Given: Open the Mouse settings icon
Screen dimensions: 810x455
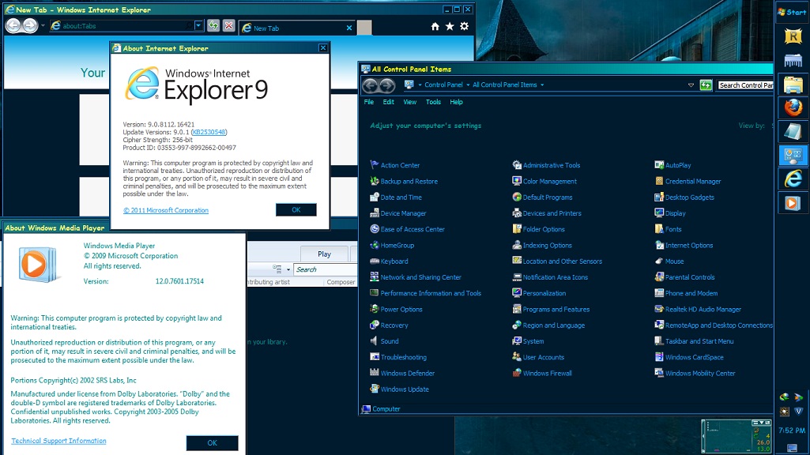Looking at the screenshot, I should click(x=659, y=261).
